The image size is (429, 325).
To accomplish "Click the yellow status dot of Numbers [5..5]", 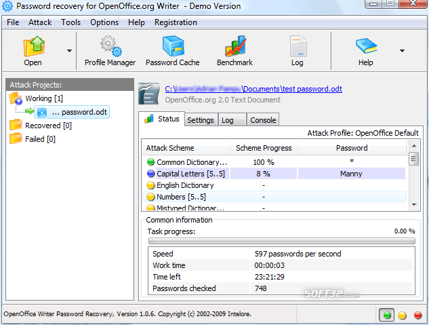I will point(150,197).
